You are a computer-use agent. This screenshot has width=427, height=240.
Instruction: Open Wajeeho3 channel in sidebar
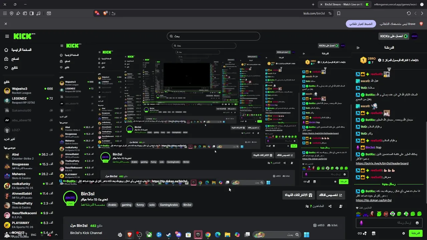28,91
